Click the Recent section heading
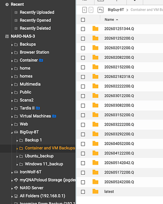163x204 pixels. point(17,4)
